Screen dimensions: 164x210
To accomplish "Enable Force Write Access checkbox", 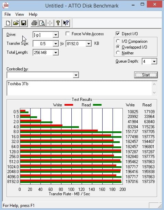I will tap(68, 34).
